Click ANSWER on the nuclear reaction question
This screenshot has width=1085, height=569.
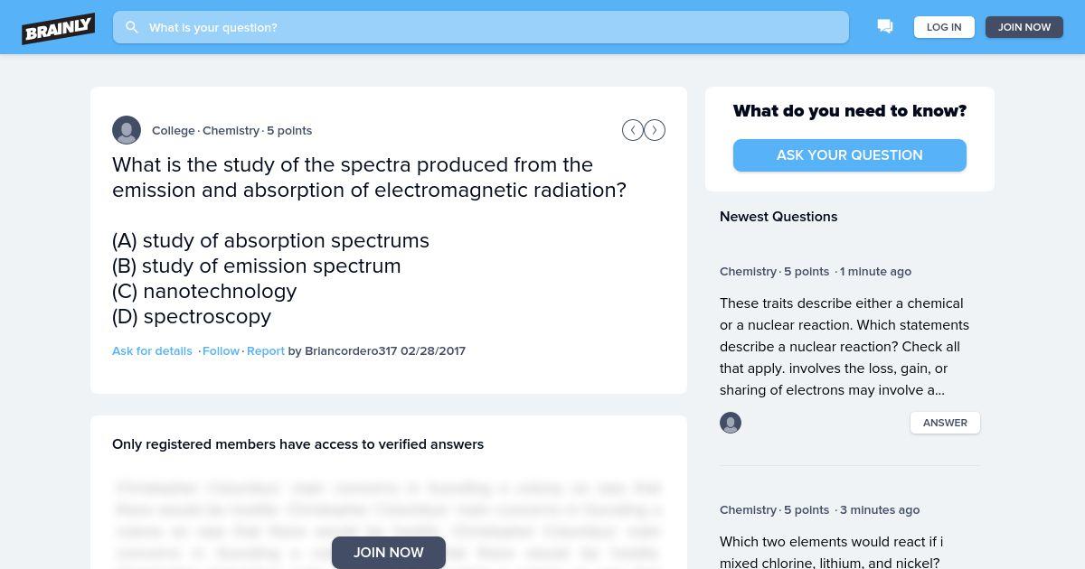click(x=945, y=423)
